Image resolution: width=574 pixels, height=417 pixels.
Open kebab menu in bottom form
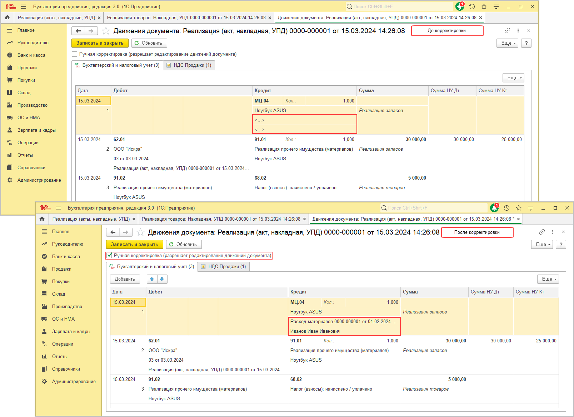[553, 232]
